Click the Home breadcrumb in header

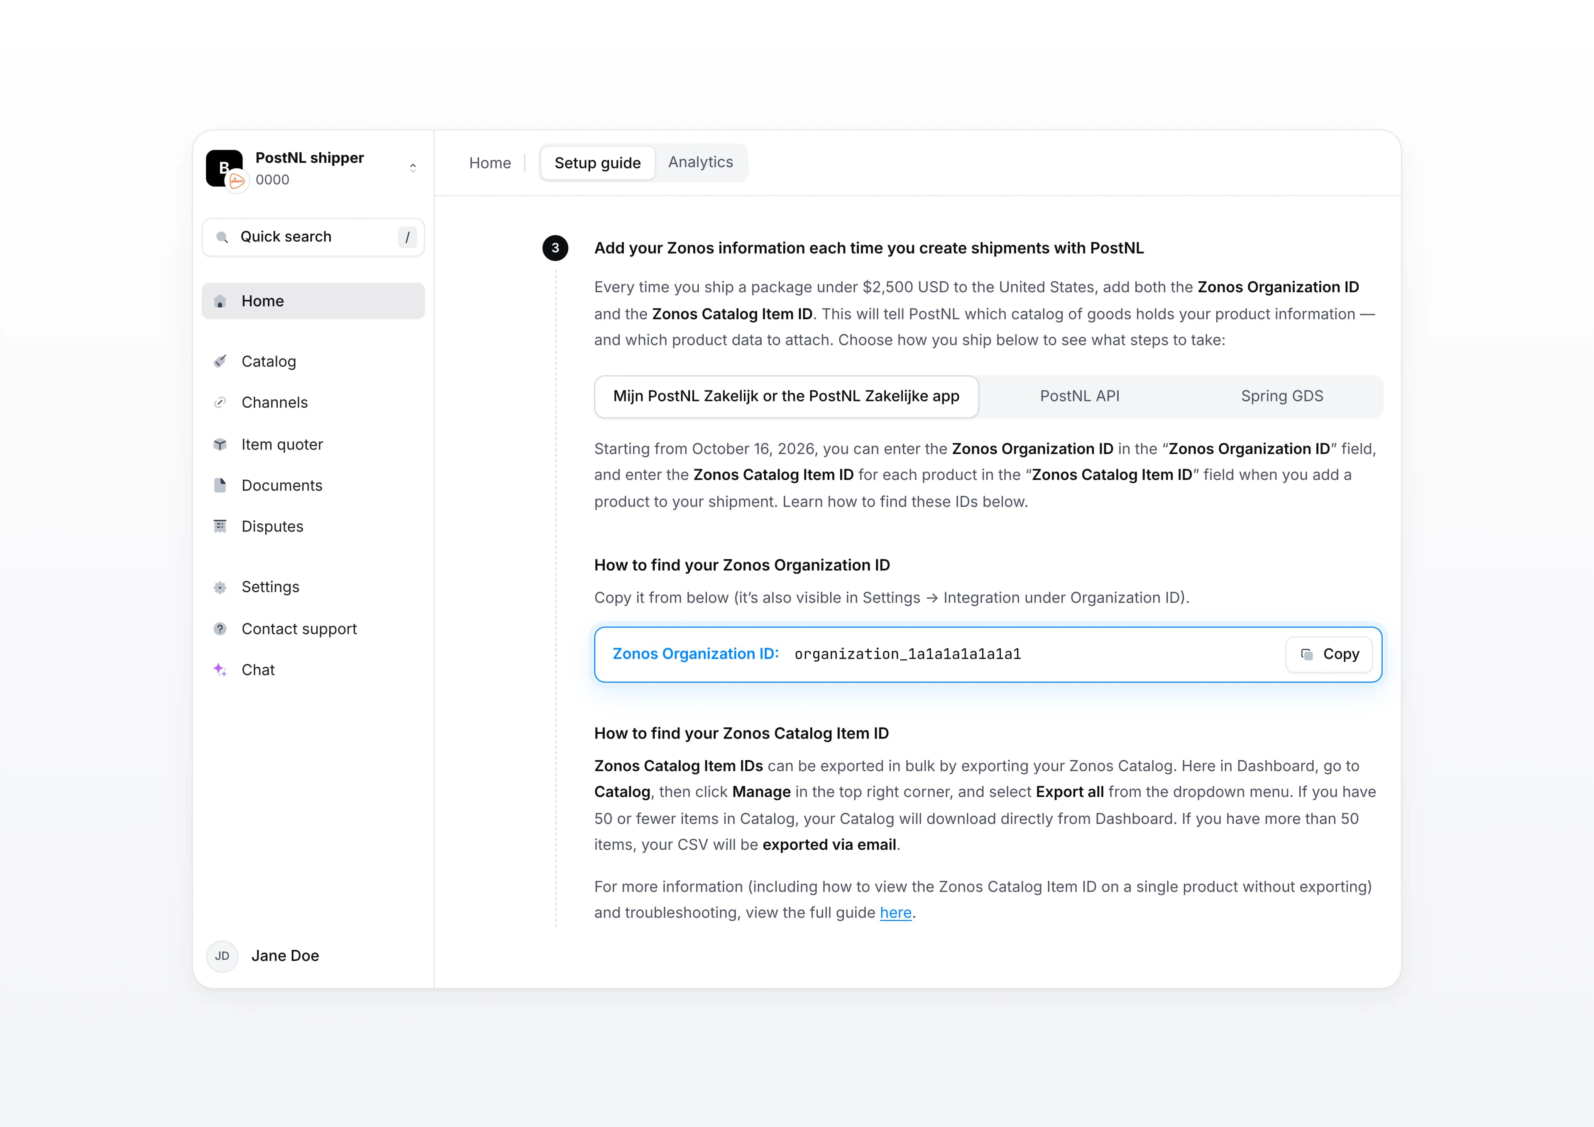(490, 163)
